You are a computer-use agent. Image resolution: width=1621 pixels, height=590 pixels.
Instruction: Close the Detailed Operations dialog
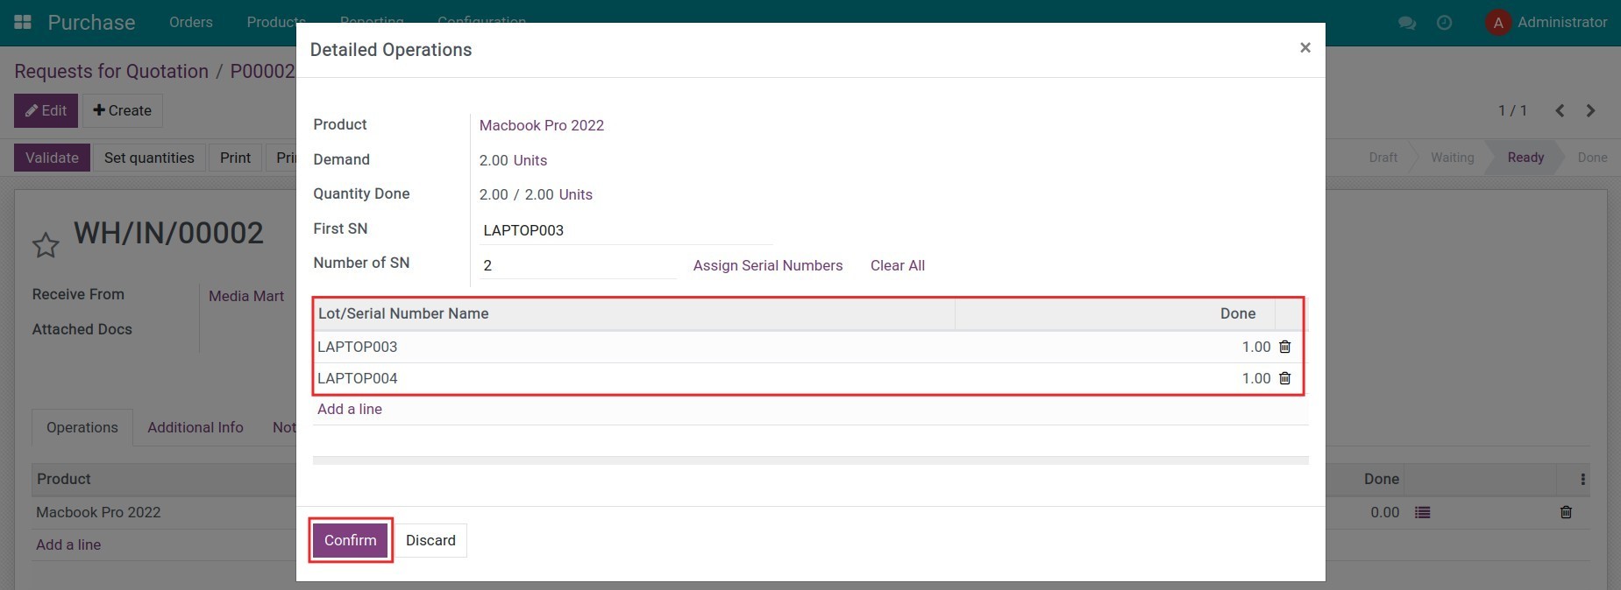[1305, 48]
